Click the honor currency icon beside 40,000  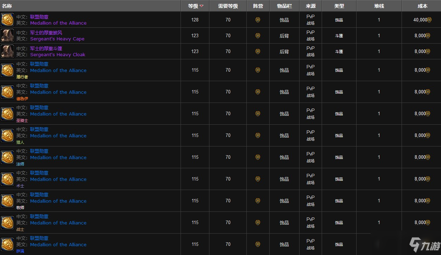pos(429,20)
